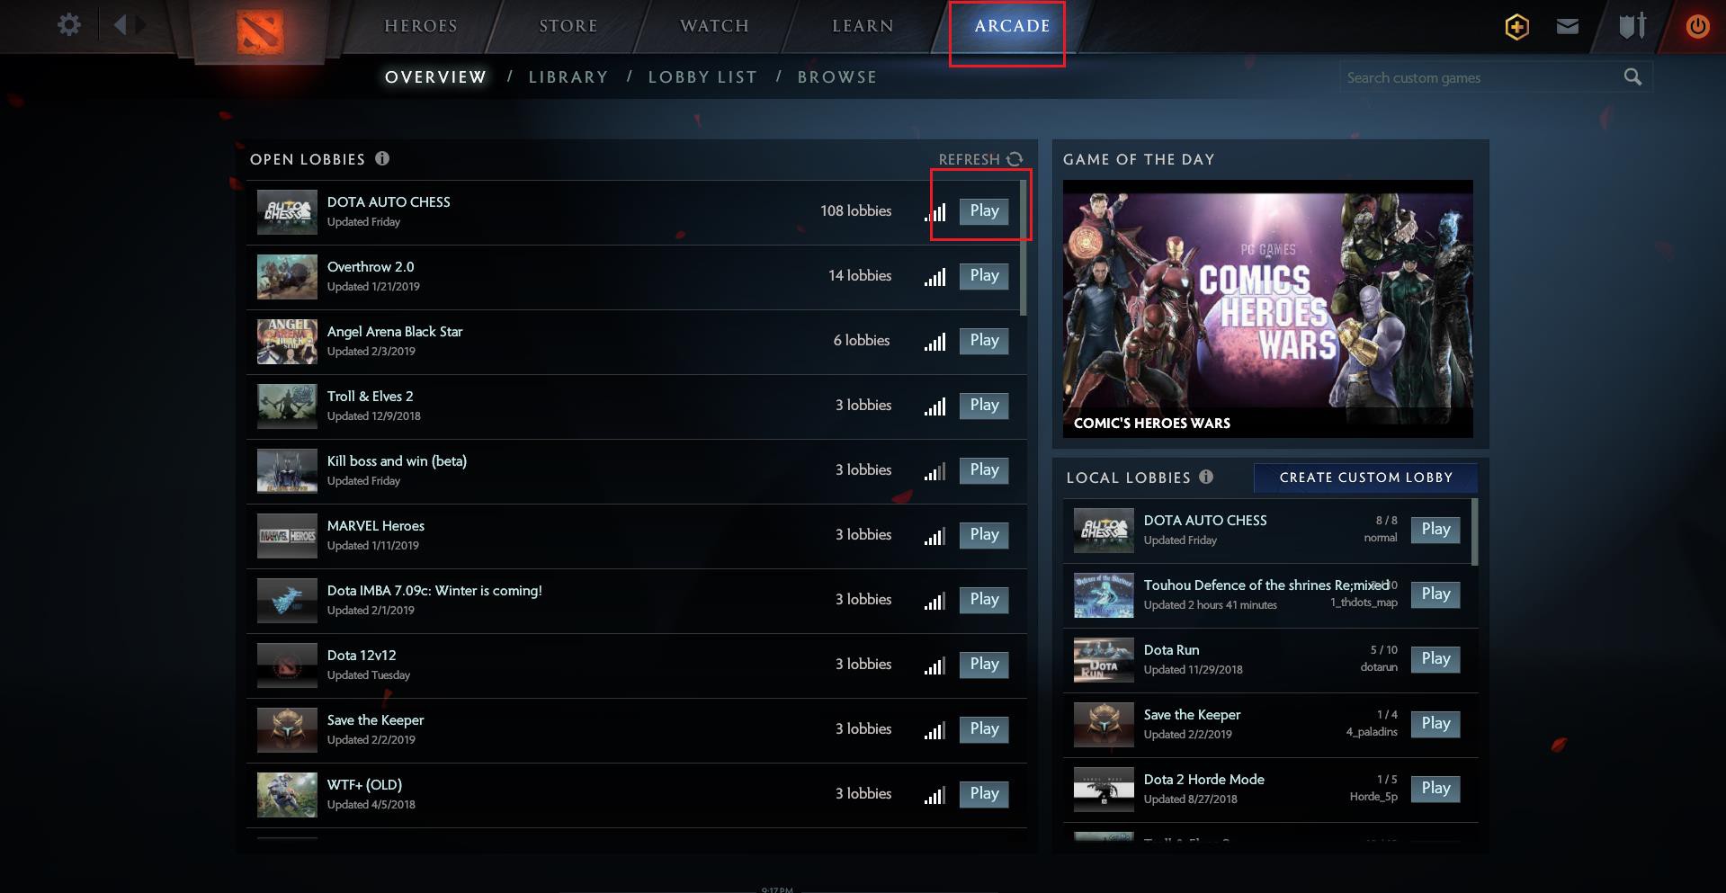Click the Local Lobbies info icon

coord(1206,477)
